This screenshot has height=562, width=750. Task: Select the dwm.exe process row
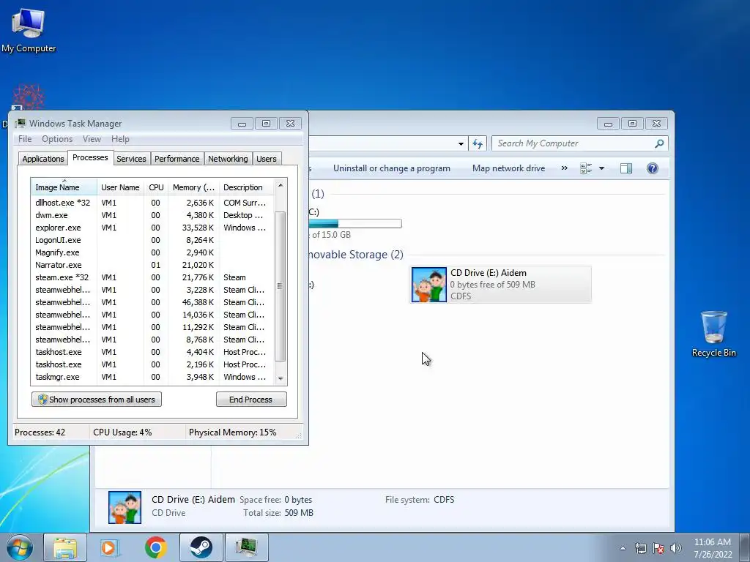[x=153, y=216]
